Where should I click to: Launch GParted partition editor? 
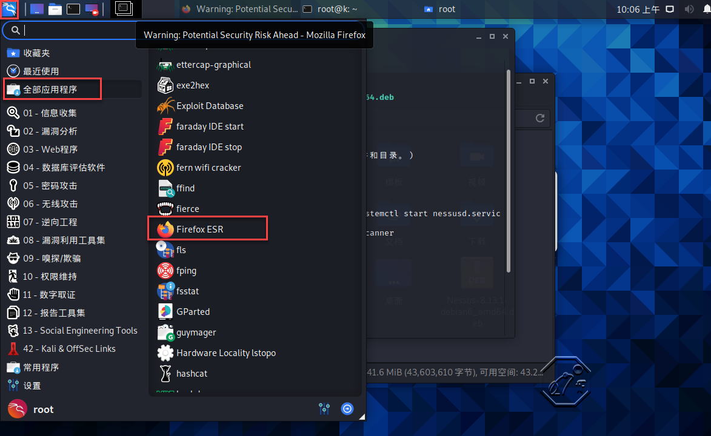(x=255, y=311)
